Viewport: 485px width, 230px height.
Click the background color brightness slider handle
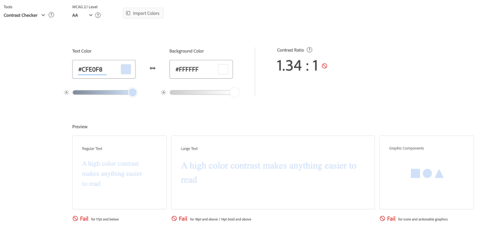click(235, 92)
